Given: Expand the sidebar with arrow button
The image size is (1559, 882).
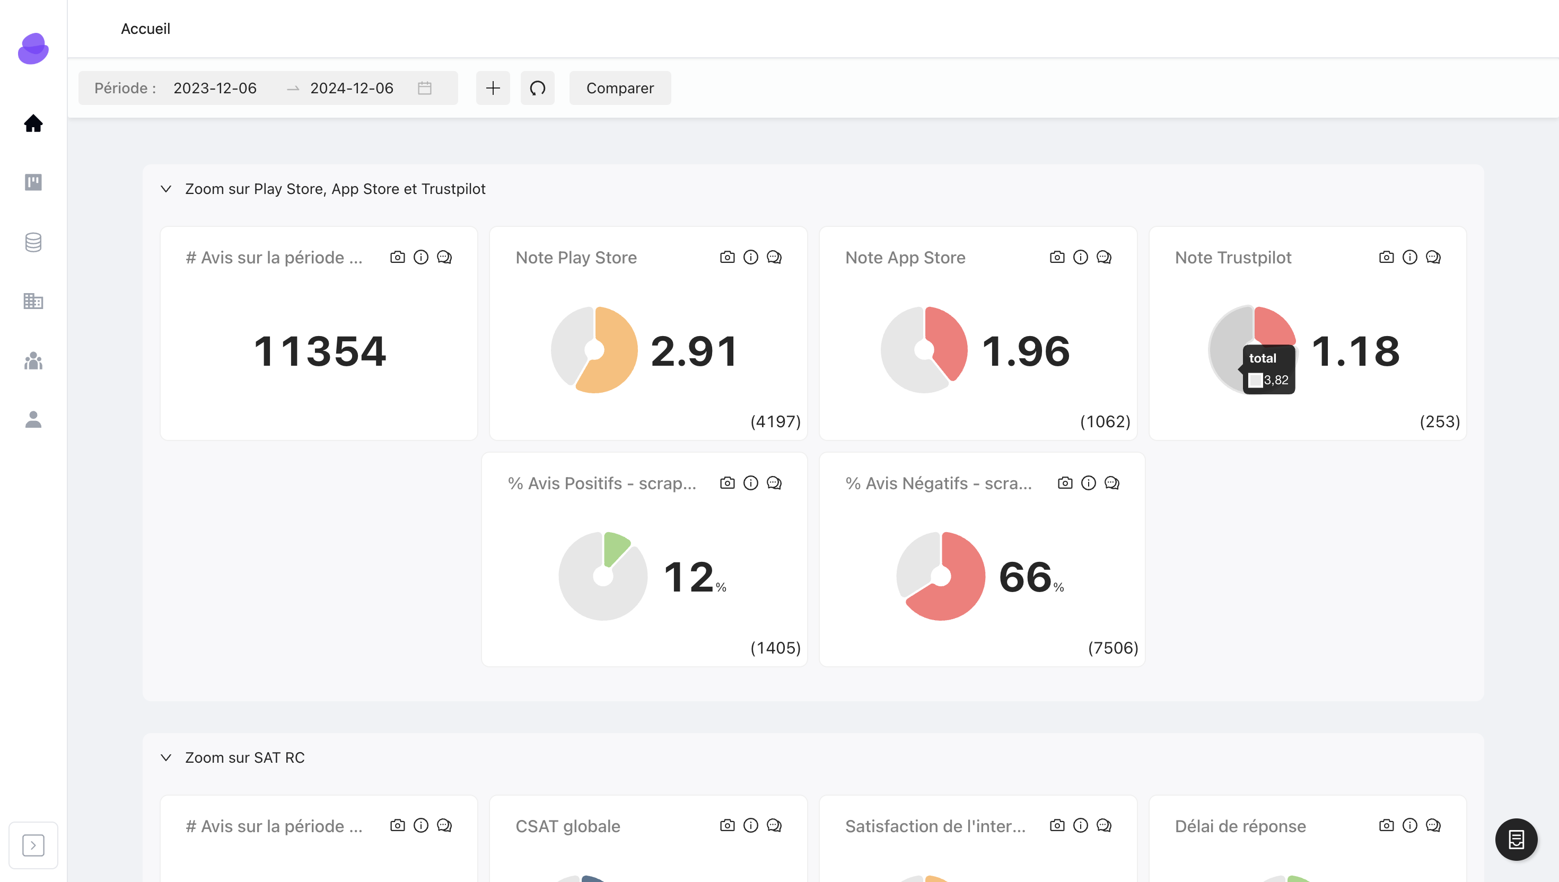Looking at the screenshot, I should pos(33,845).
